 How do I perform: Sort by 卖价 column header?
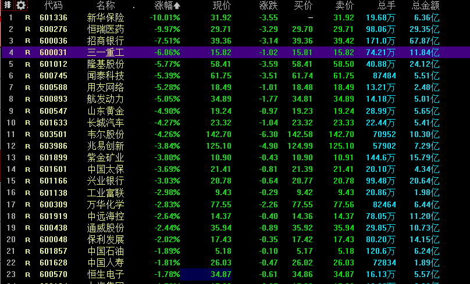tap(345, 5)
